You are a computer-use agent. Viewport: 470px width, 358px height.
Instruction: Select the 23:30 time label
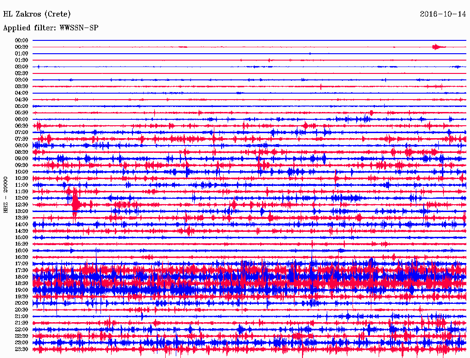pos(22,349)
